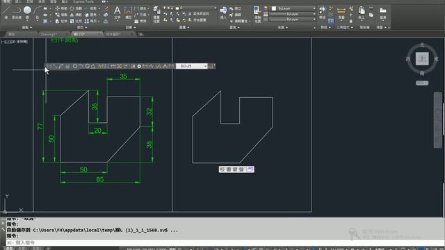
Task: Select the Circle (圓) draw tool
Action: 27,12
